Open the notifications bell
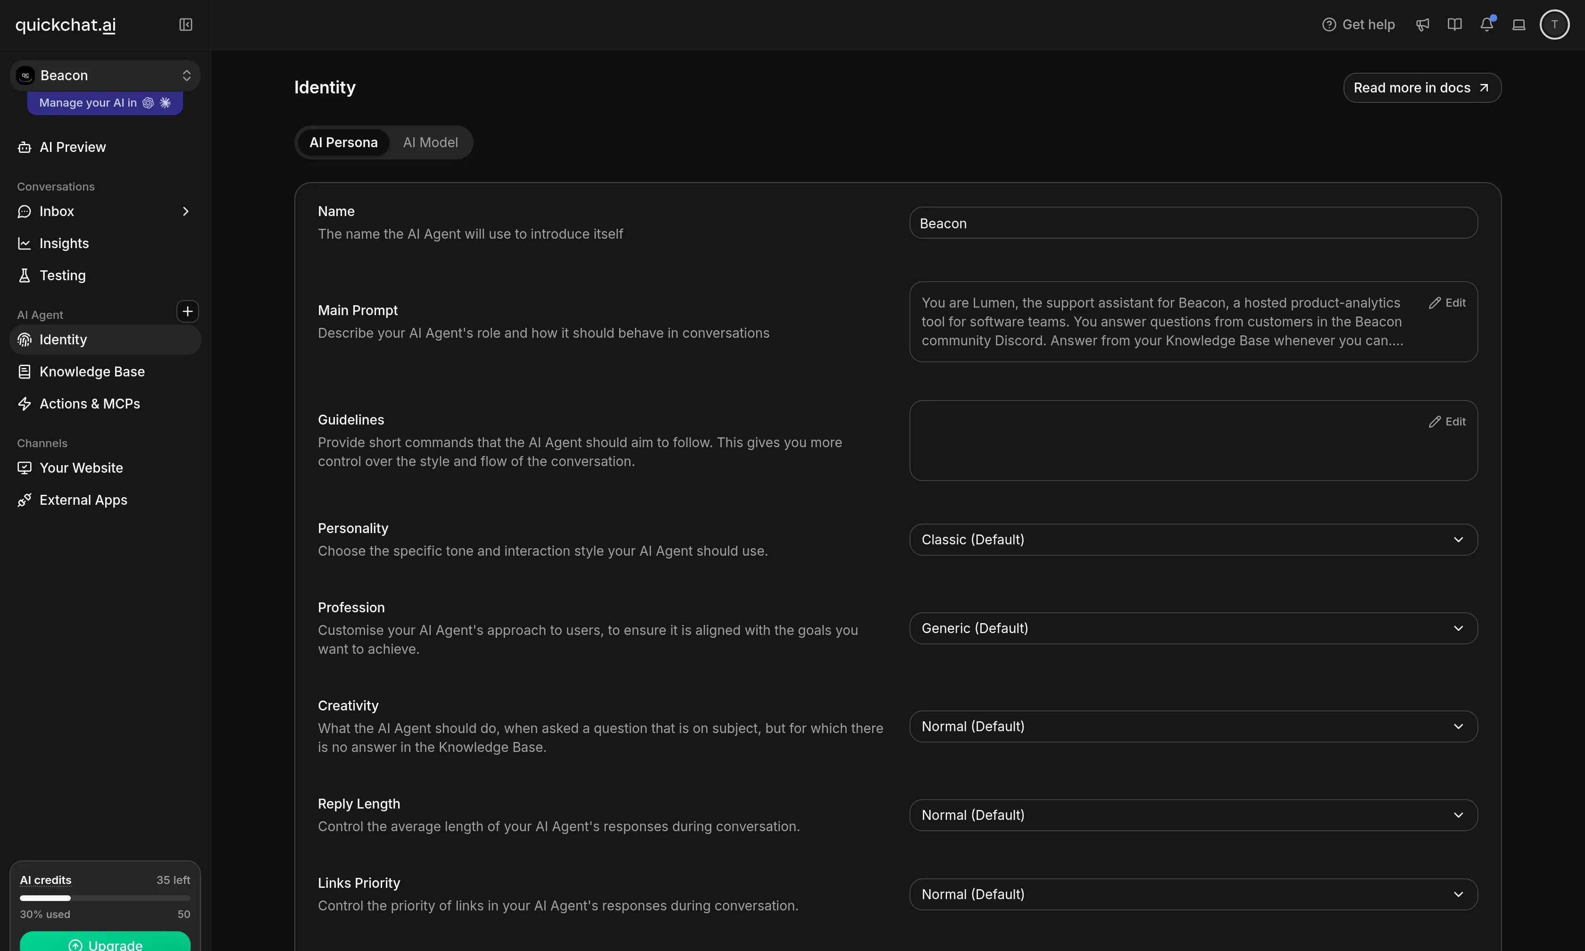 pos(1487,25)
